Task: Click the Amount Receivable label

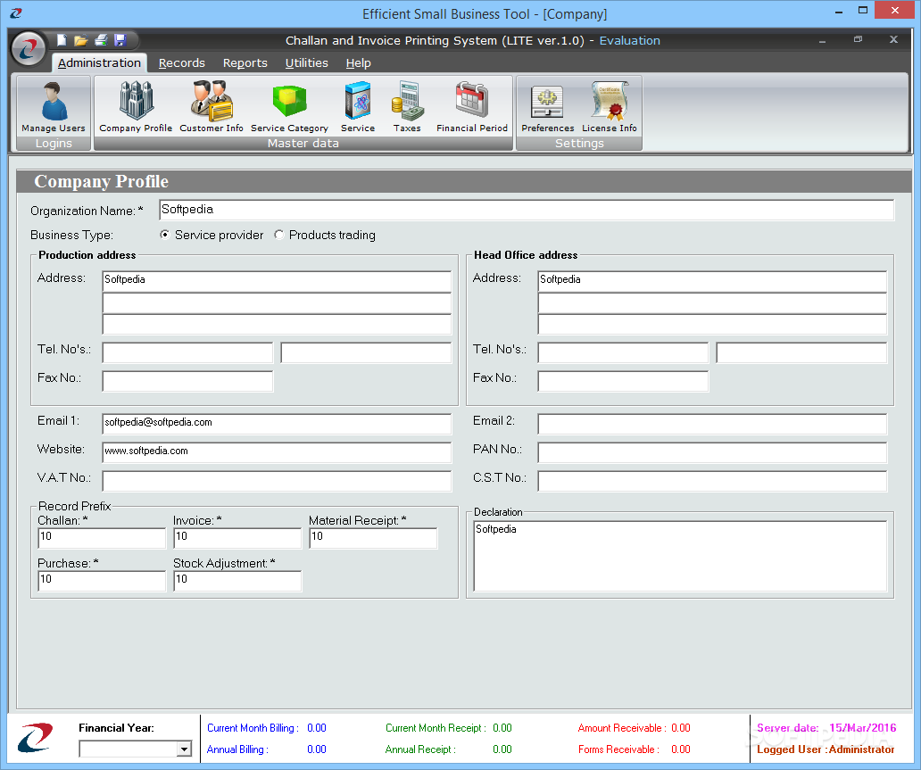Action: (x=622, y=728)
